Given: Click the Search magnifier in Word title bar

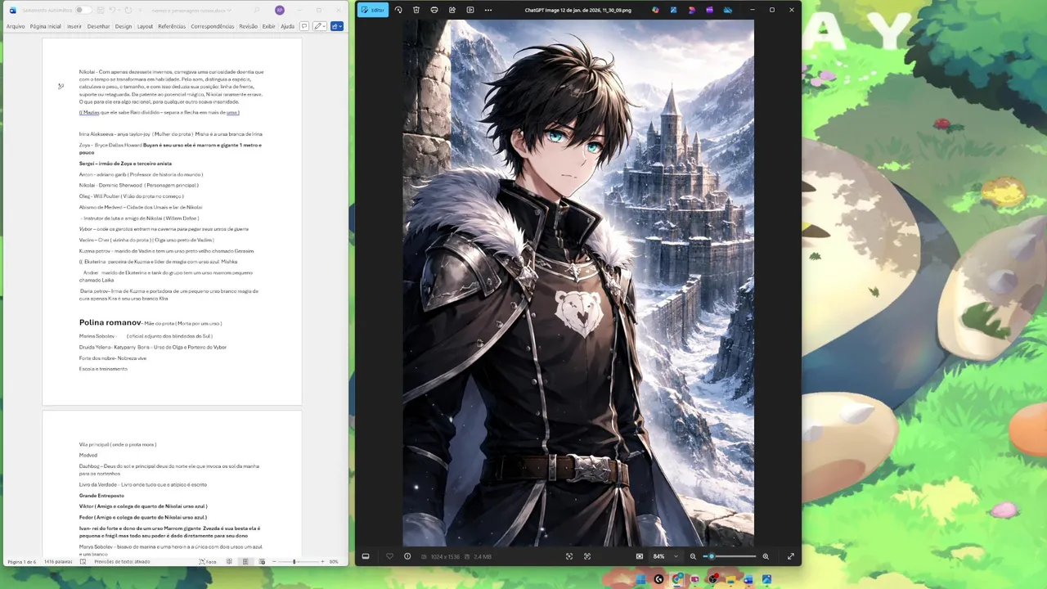Looking at the screenshot, I should pyautogui.click(x=256, y=11).
